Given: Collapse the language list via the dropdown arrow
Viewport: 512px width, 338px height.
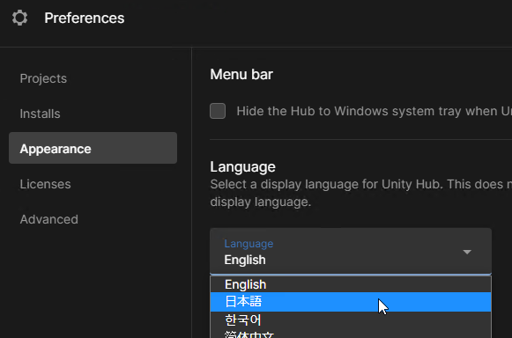Looking at the screenshot, I should click(x=467, y=252).
